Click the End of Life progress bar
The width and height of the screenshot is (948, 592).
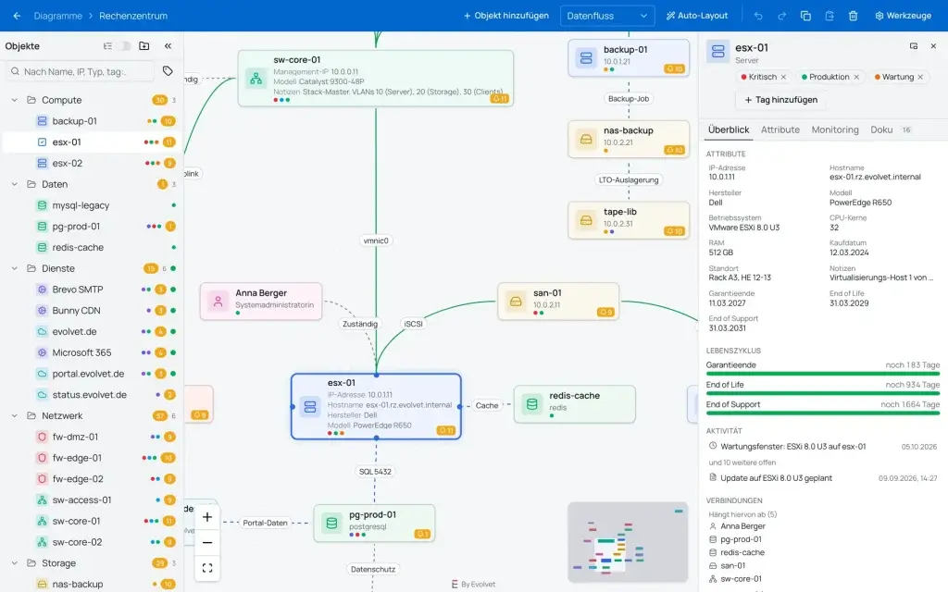click(x=823, y=393)
